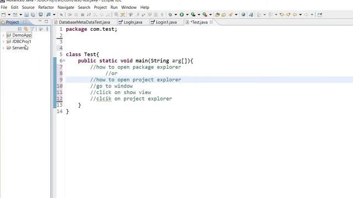Screen dimensions: 353x198
Task: Click the Open Type package icon
Action: click(217, 15)
